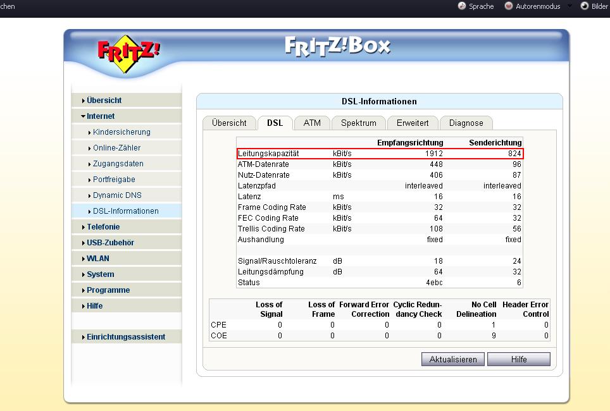The height and width of the screenshot is (411, 610).
Task: Click the Leitungskapazität row label
Action: (268, 154)
